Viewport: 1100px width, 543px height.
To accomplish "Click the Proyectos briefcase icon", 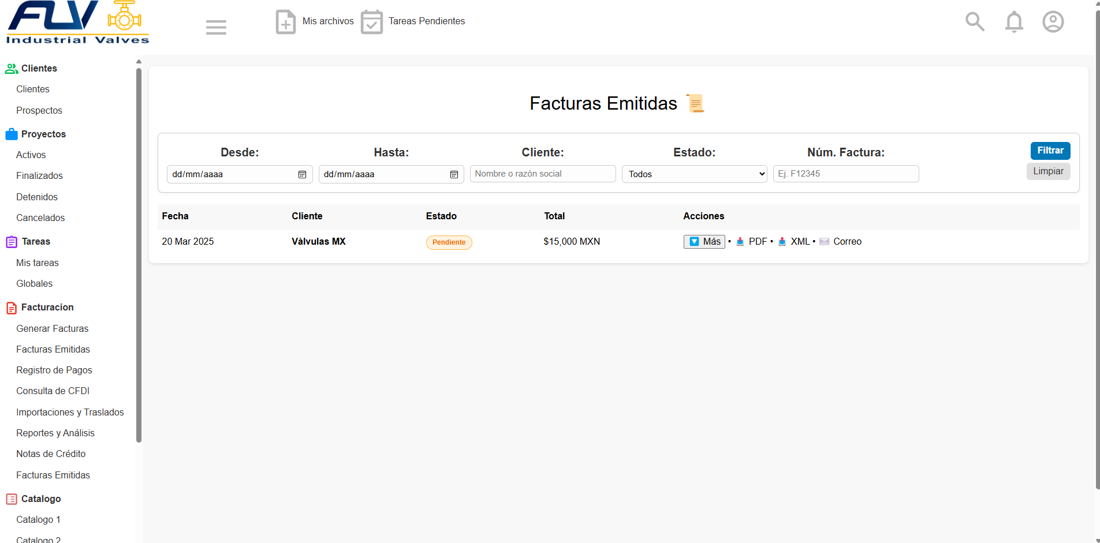I will point(12,134).
